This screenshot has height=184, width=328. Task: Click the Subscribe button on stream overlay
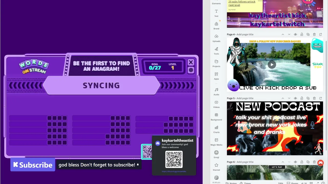[33, 165]
